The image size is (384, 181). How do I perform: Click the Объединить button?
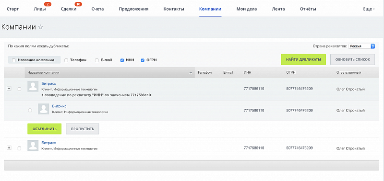pyautogui.click(x=44, y=129)
